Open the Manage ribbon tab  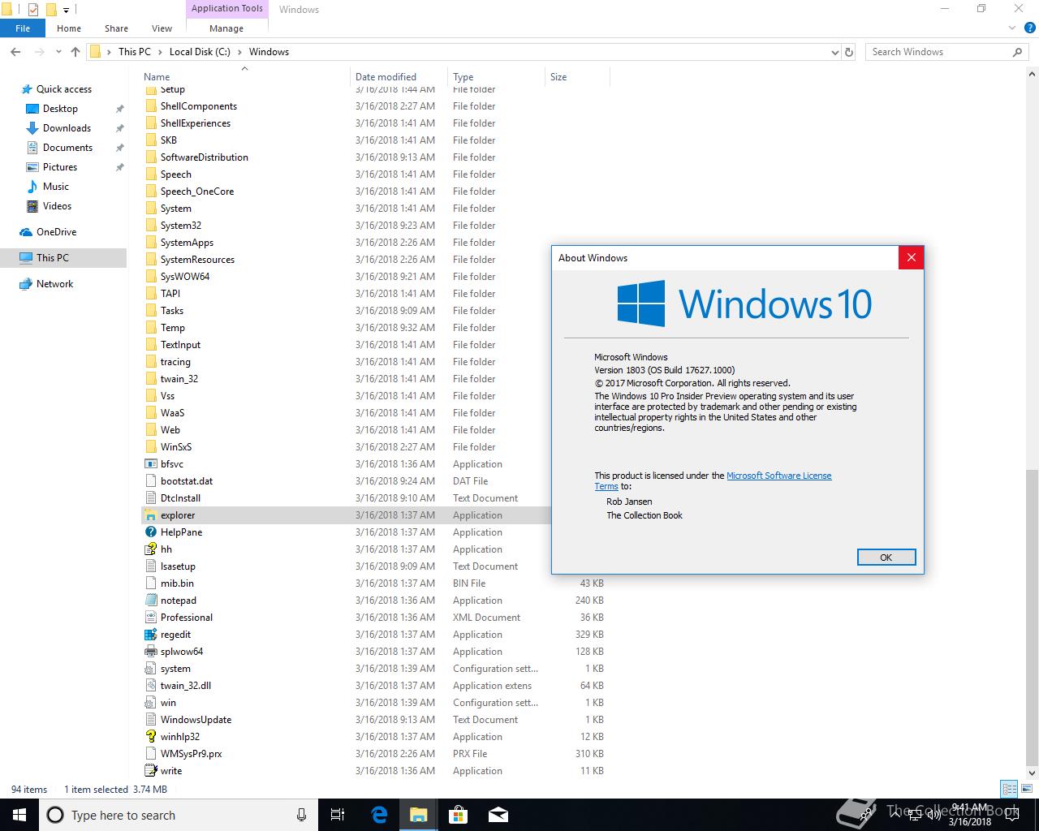(x=226, y=28)
